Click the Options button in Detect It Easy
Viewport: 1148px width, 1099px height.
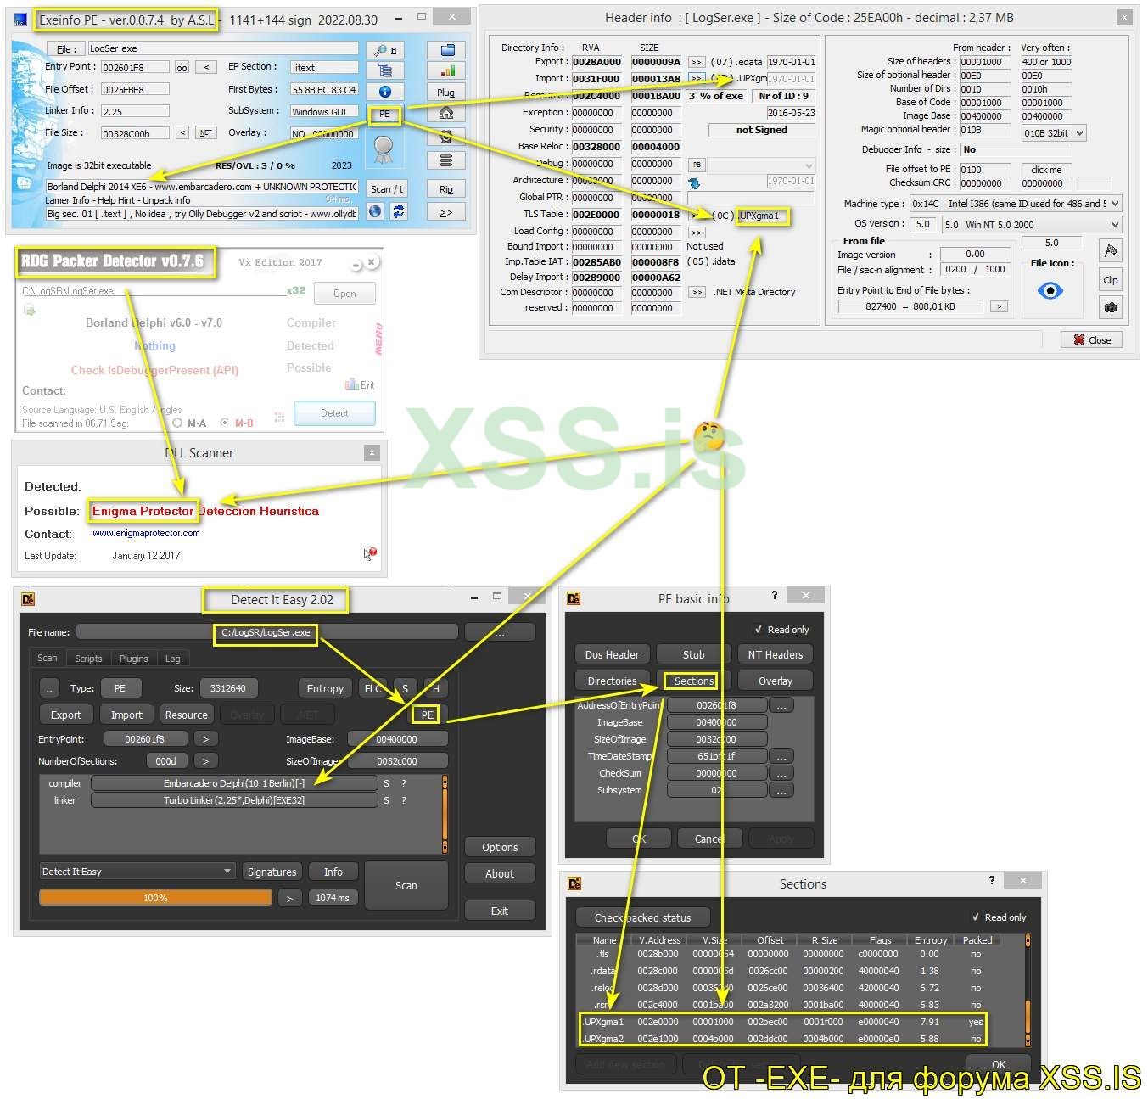[500, 847]
